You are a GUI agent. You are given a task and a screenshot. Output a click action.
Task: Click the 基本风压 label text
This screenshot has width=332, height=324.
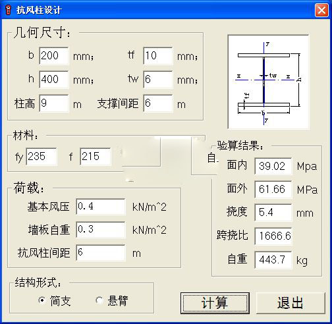pos(48,207)
